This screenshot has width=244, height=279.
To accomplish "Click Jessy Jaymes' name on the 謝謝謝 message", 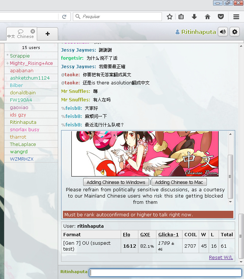I will pyautogui.click(x=78, y=50).
